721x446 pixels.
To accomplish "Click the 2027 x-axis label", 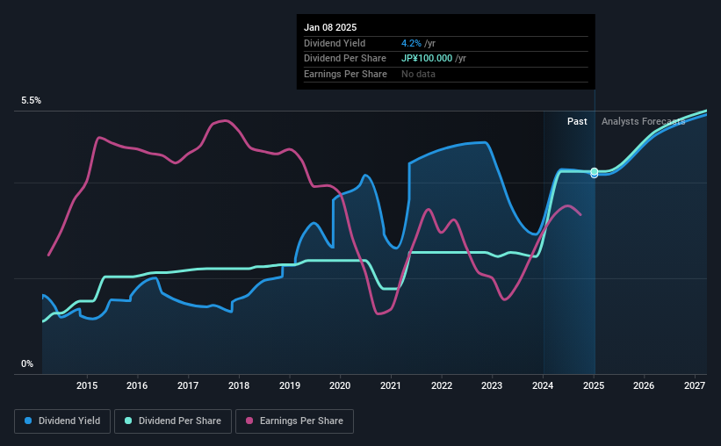I will (x=695, y=385).
